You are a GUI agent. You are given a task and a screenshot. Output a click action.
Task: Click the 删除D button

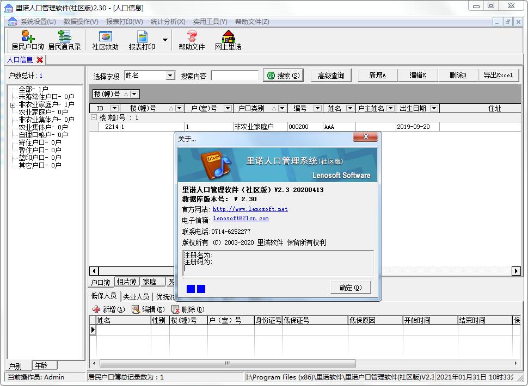[458, 76]
